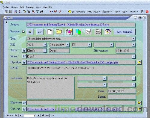Browse folder icon beside Hypertext

pyautogui.click(x=139, y=103)
